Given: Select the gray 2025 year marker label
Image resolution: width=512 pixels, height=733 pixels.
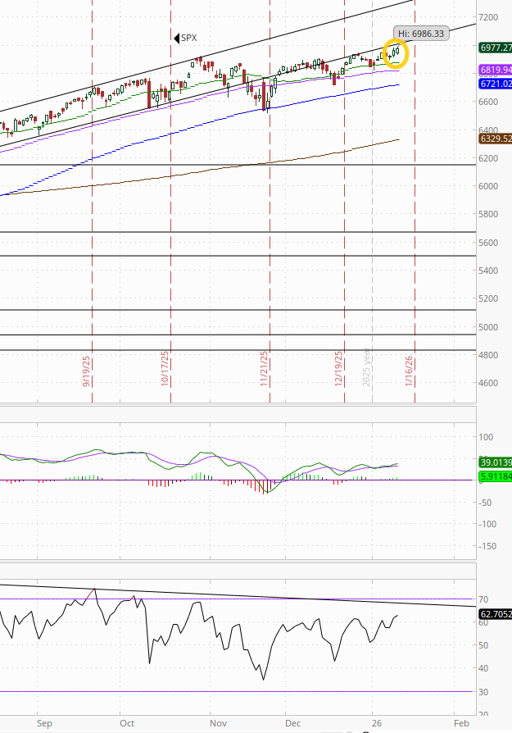Looking at the screenshot, I should (x=367, y=367).
